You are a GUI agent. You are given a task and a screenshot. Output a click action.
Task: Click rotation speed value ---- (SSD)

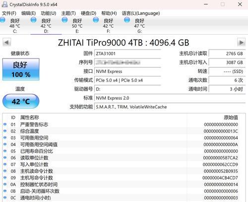(x=227, y=71)
